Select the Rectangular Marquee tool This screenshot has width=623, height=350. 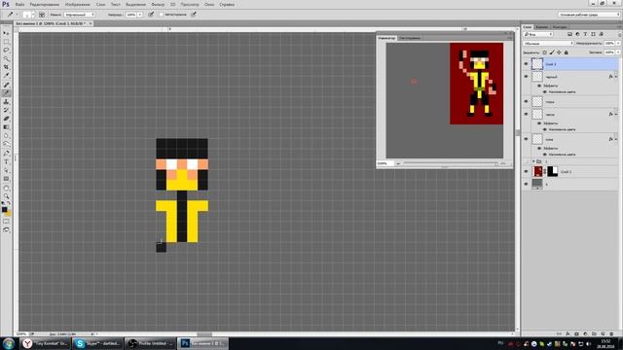coord(6,42)
